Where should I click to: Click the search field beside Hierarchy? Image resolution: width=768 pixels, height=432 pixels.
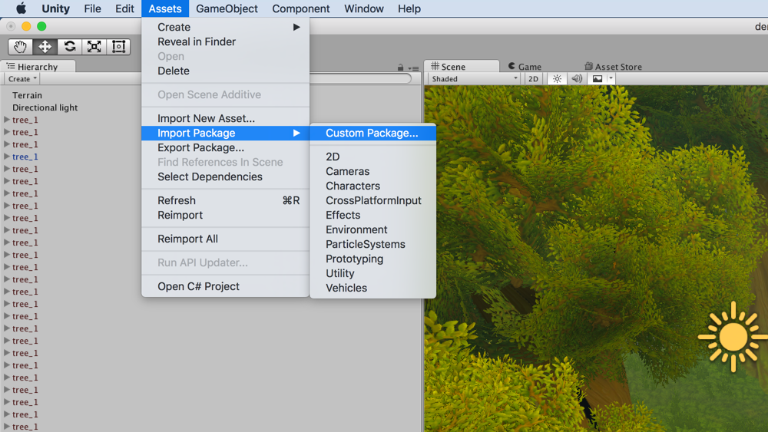pyautogui.click(x=360, y=78)
